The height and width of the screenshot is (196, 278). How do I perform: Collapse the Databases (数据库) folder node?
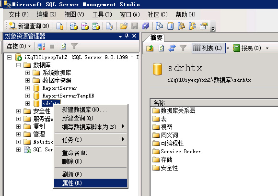(18, 65)
